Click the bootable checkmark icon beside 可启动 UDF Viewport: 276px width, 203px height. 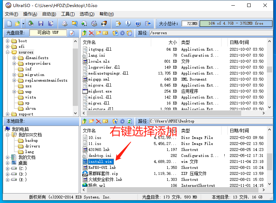tap(72, 33)
